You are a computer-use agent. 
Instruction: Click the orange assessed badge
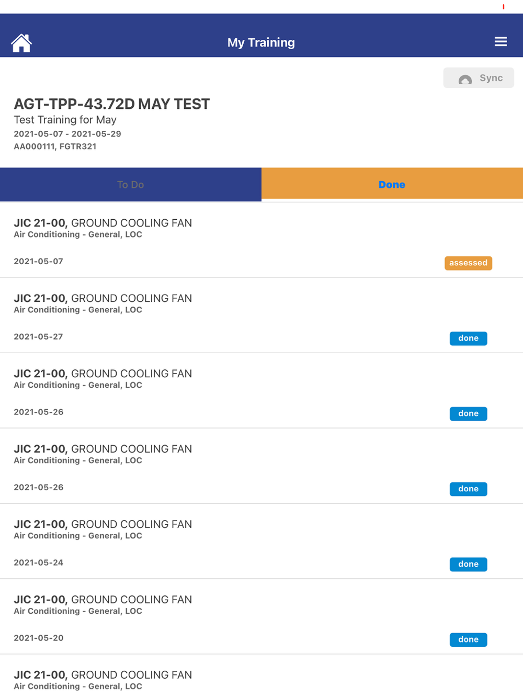coord(468,263)
